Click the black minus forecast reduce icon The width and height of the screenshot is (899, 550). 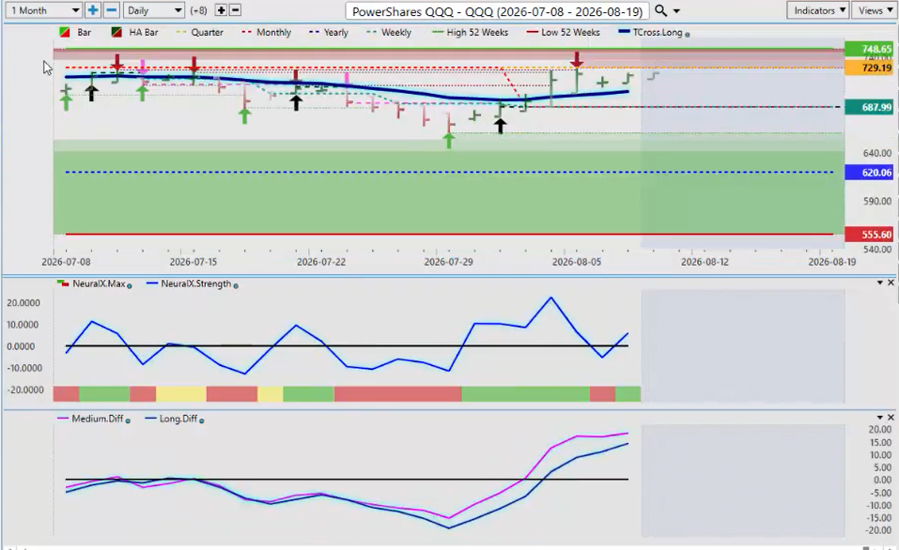point(235,10)
